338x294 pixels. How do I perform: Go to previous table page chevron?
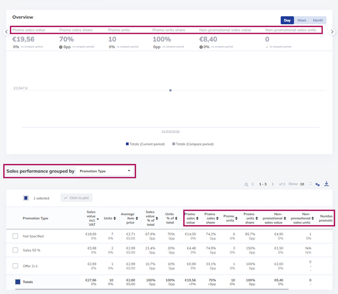coord(253,184)
